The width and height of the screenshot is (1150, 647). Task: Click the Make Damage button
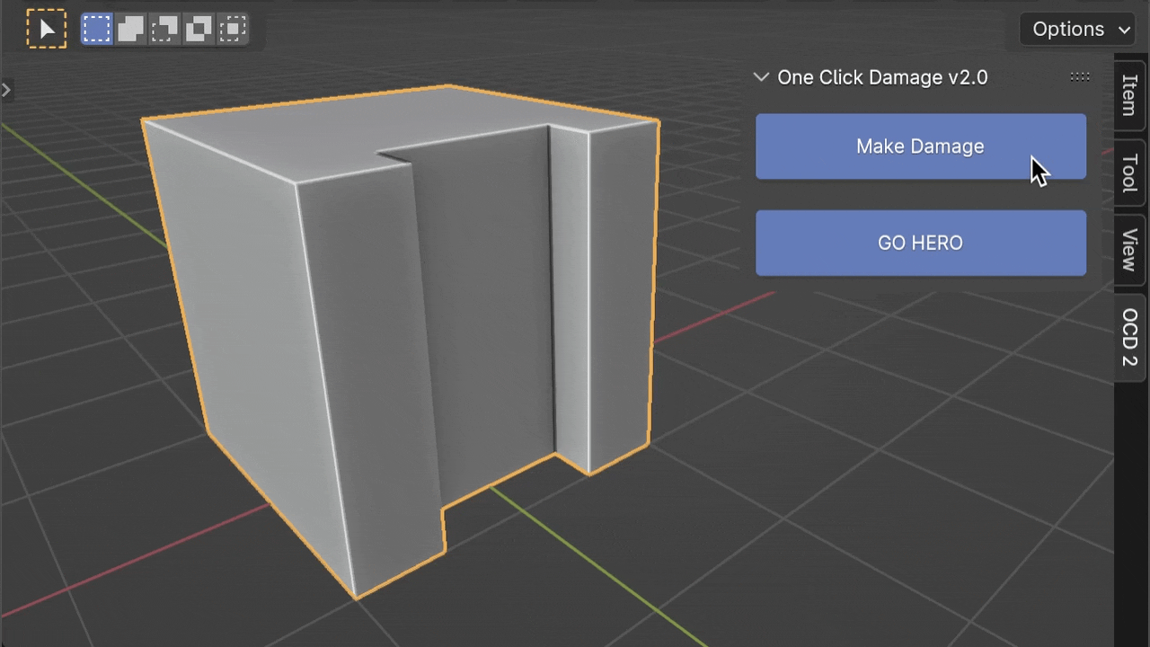tap(921, 146)
